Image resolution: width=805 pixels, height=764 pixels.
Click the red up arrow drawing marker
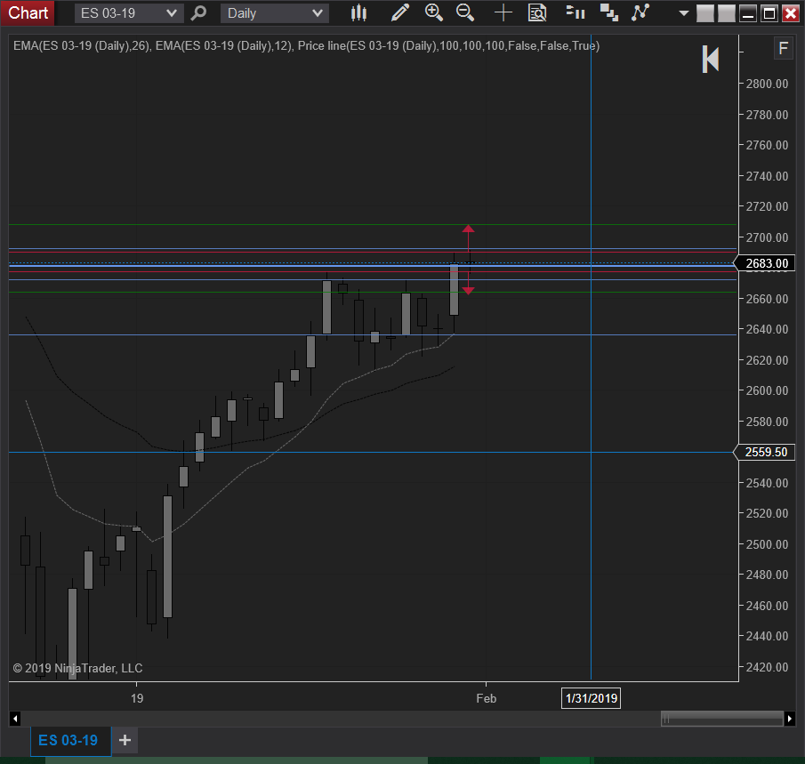(x=468, y=229)
